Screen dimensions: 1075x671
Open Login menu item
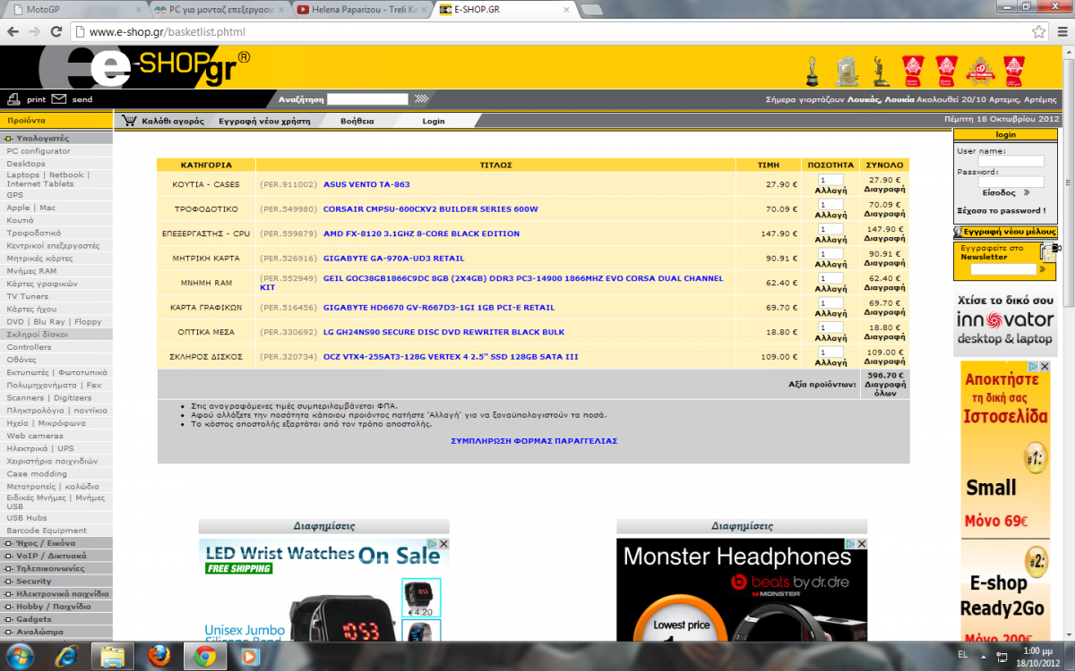434,121
